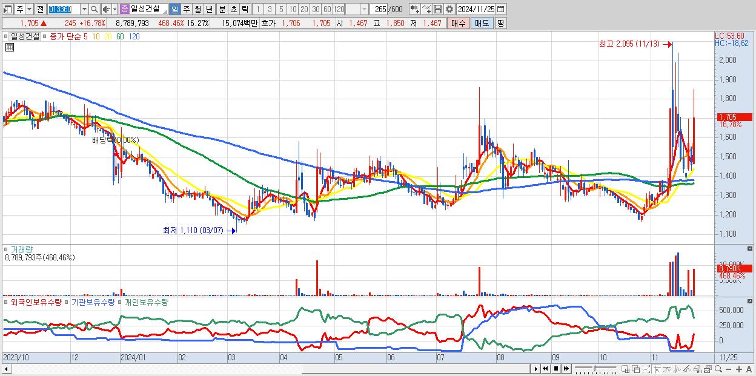This screenshot has height=376, width=756.
Task: Select the 일 daily period tab
Action: (x=174, y=10)
